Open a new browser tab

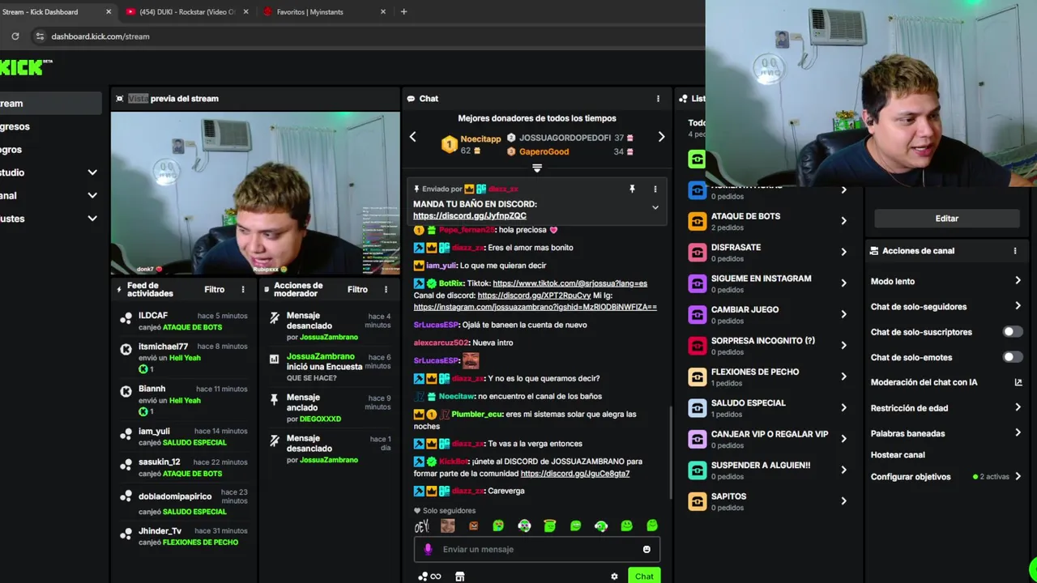pyautogui.click(x=403, y=11)
